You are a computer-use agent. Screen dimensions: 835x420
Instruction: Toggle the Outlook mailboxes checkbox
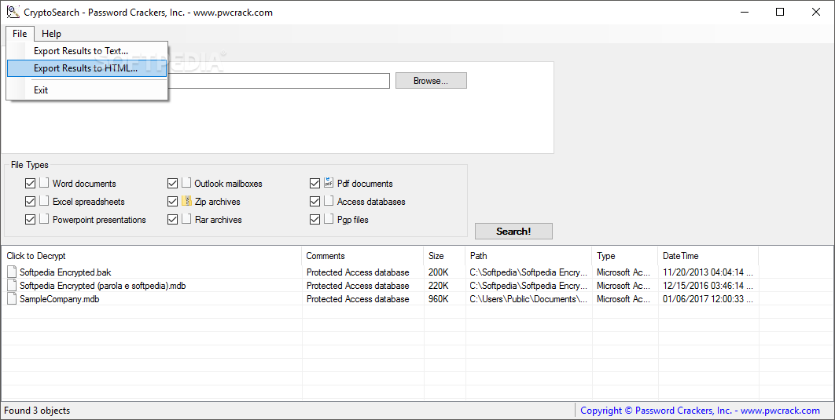click(x=172, y=184)
